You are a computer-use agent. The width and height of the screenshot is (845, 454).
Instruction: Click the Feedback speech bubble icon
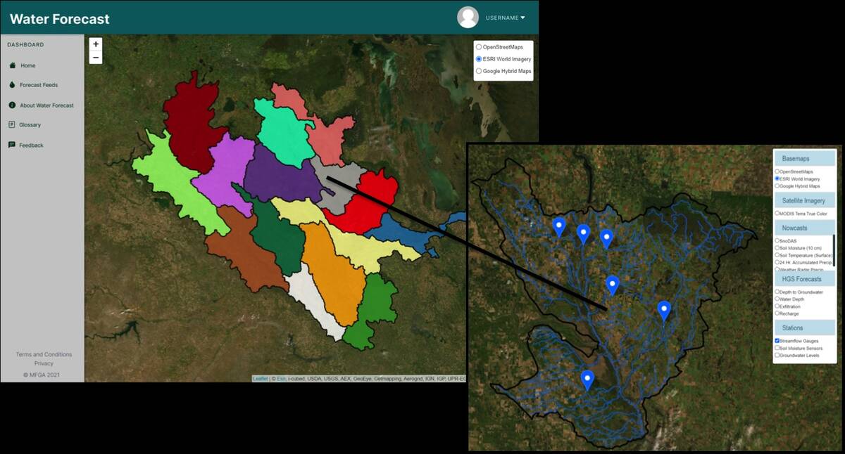(12, 145)
